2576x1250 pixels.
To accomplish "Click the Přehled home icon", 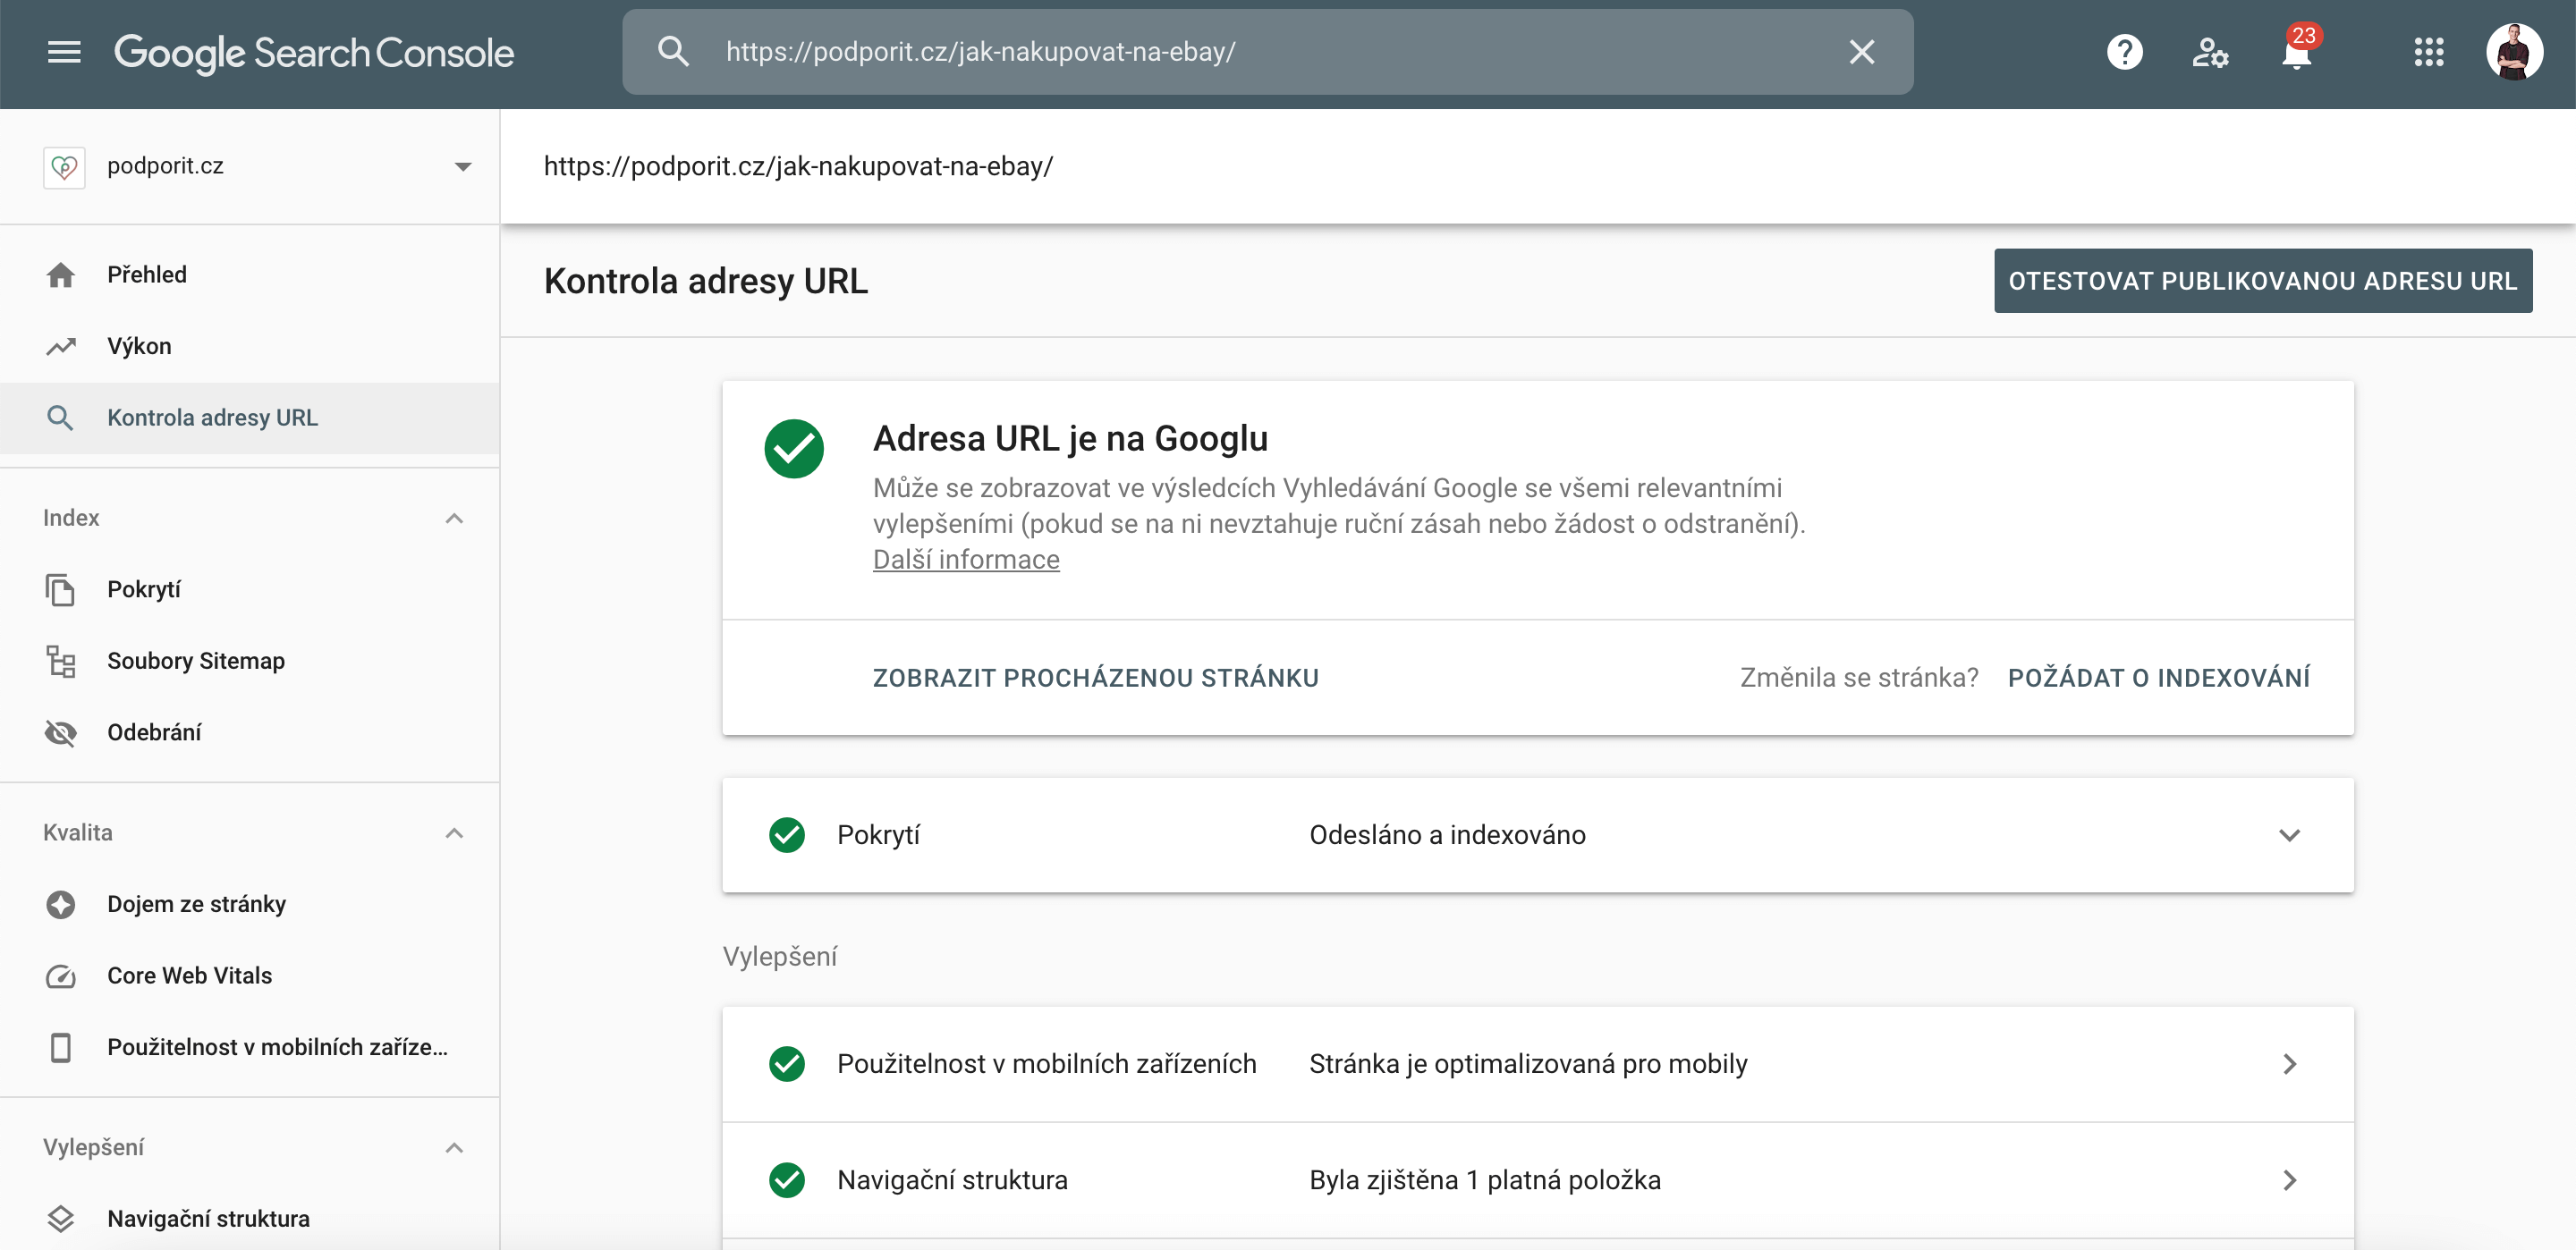I will 61,275.
